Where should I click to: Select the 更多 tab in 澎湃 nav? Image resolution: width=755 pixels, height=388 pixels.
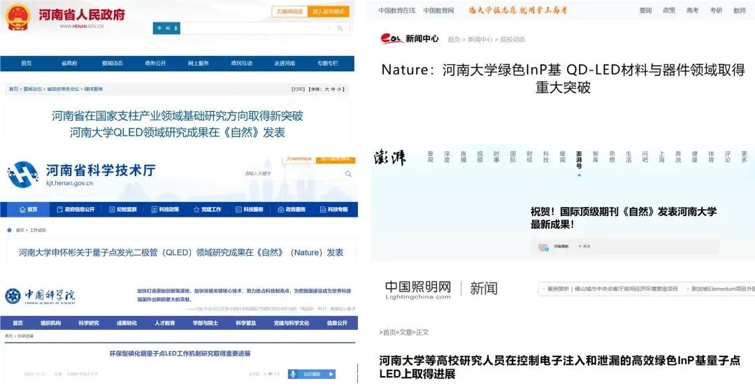tap(745, 157)
